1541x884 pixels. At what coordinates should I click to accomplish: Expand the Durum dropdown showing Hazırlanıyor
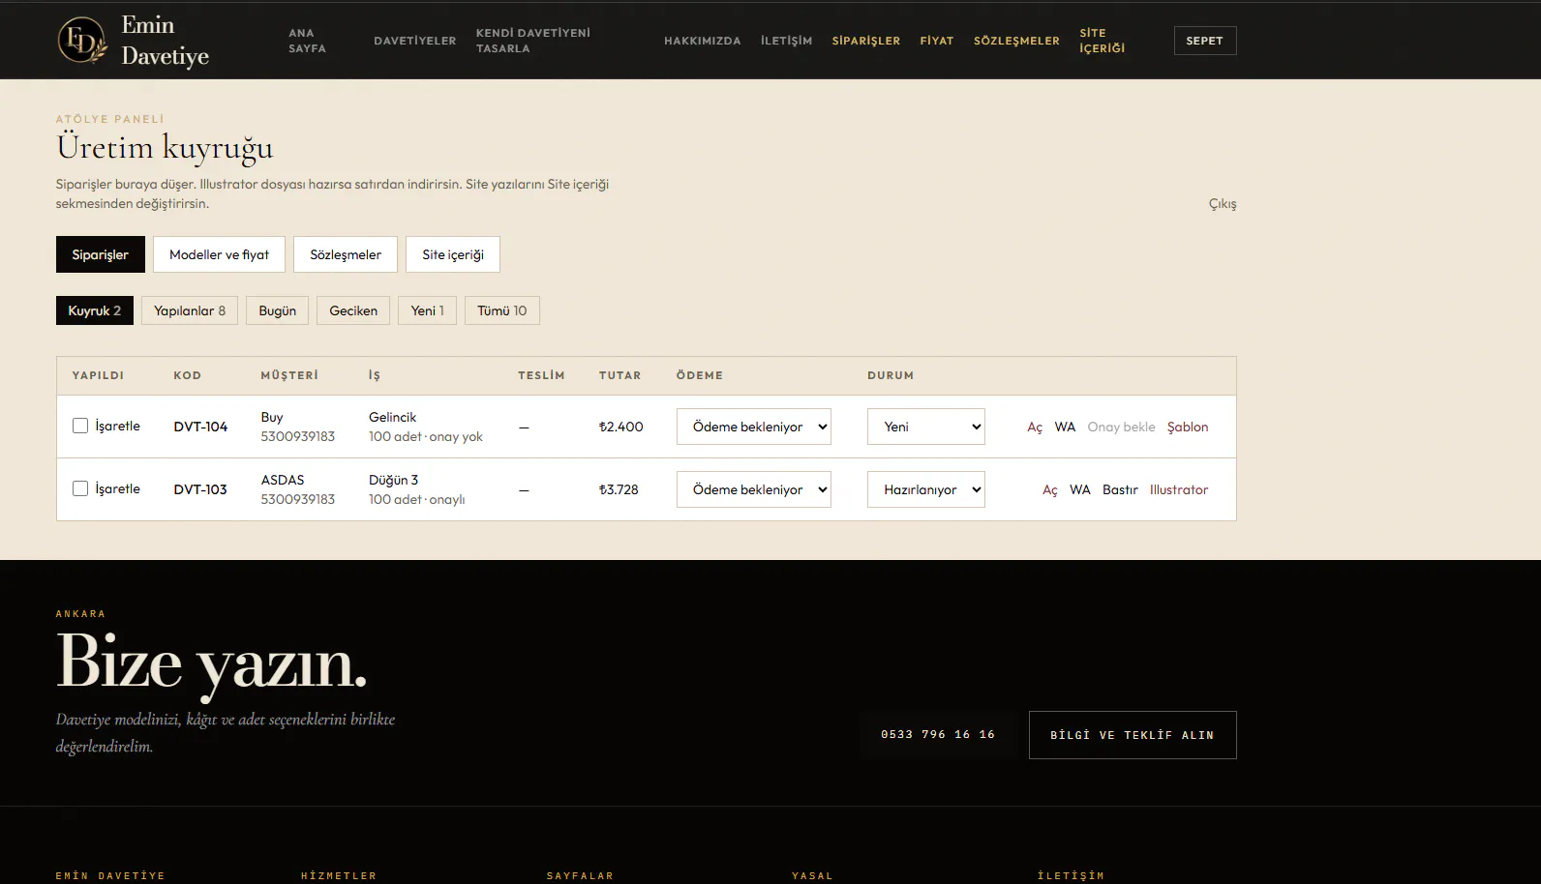pyautogui.click(x=926, y=489)
